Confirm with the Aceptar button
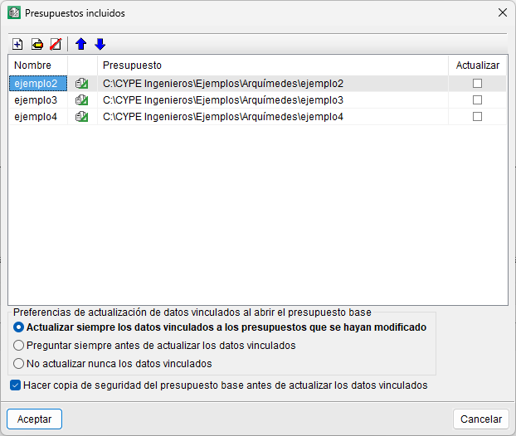The width and height of the screenshot is (516, 436). click(34, 419)
